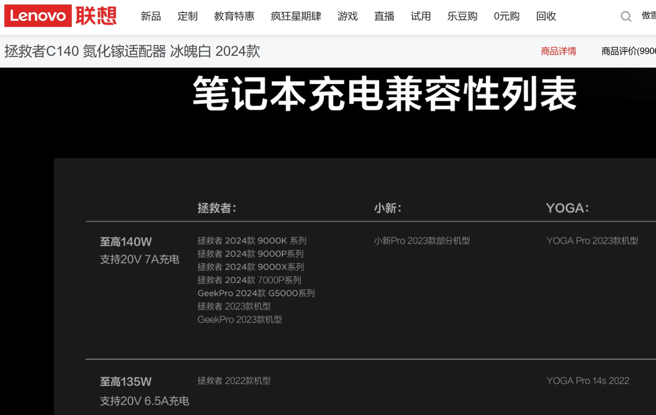This screenshot has height=415, width=656.
Task: Open the 乐豆购 navigation link
Action: coord(462,16)
